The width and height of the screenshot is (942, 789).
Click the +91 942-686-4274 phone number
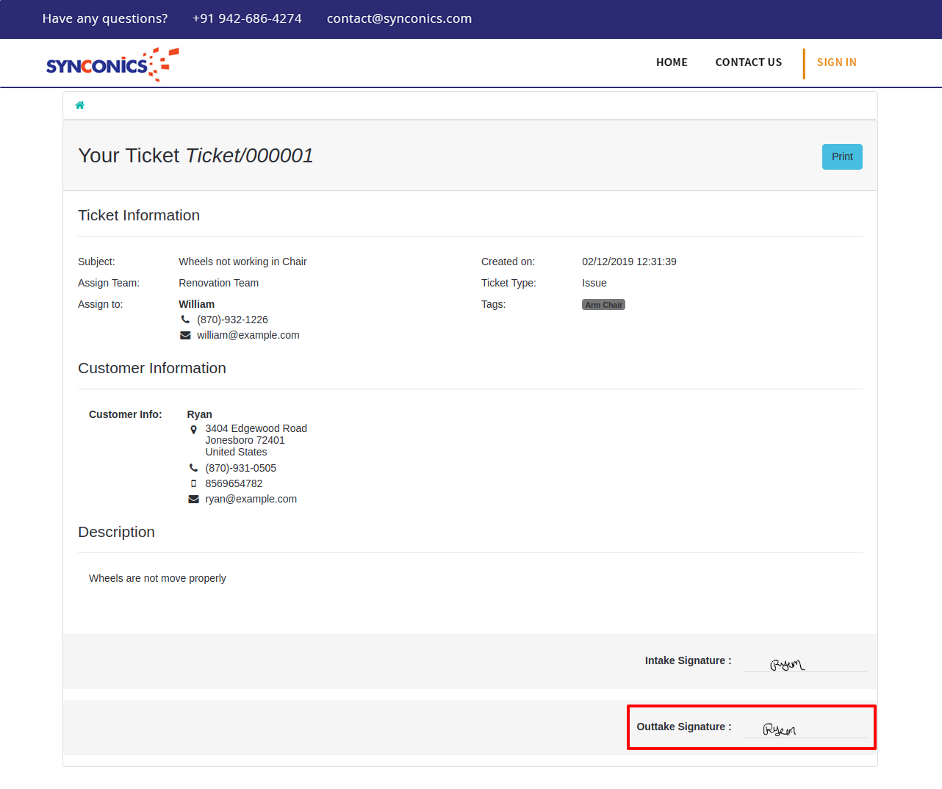(x=247, y=18)
